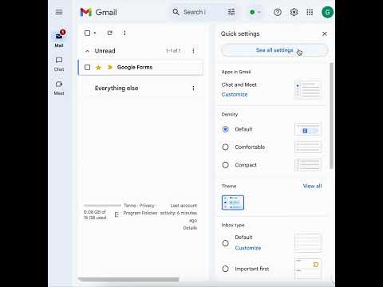Select Default inbox type radio button
This screenshot has width=383, height=287.
(x=225, y=243)
